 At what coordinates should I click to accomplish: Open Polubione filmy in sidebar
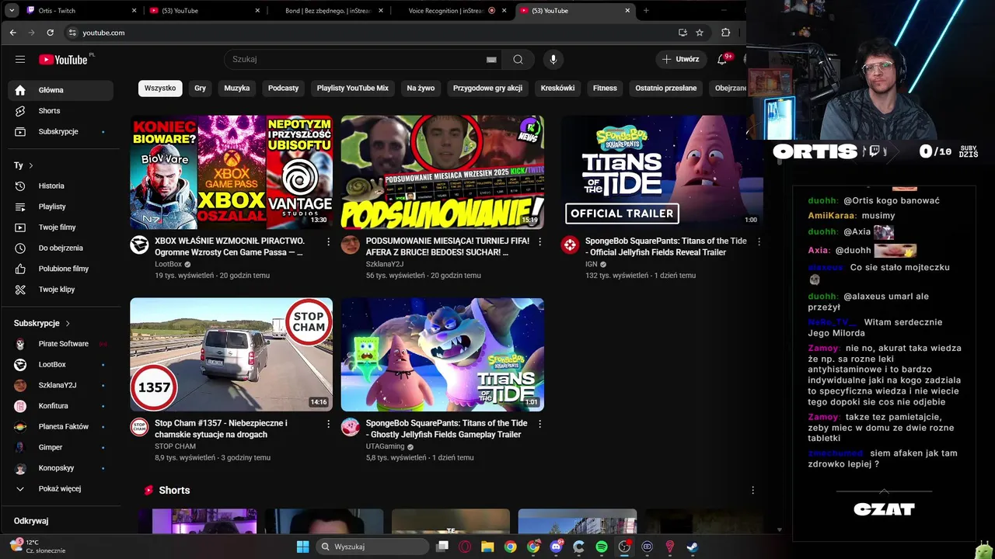click(x=61, y=269)
